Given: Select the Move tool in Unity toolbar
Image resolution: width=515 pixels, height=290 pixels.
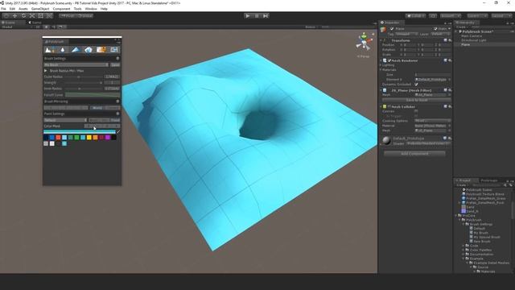Looking at the screenshot, I should pos(14,16).
